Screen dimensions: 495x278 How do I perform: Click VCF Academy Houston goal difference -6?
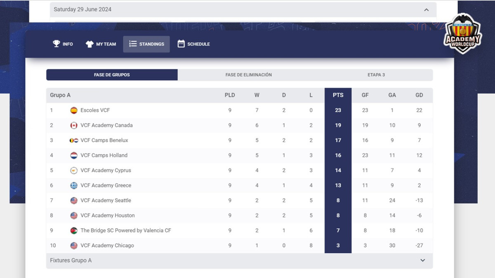click(x=419, y=215)
